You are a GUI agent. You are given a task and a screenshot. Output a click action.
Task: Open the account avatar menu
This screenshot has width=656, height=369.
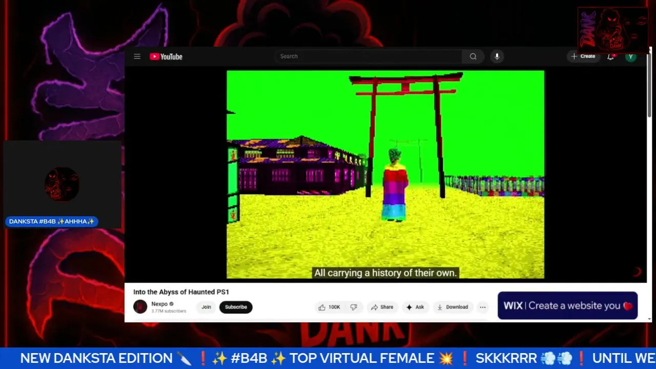tap(631, 56)
